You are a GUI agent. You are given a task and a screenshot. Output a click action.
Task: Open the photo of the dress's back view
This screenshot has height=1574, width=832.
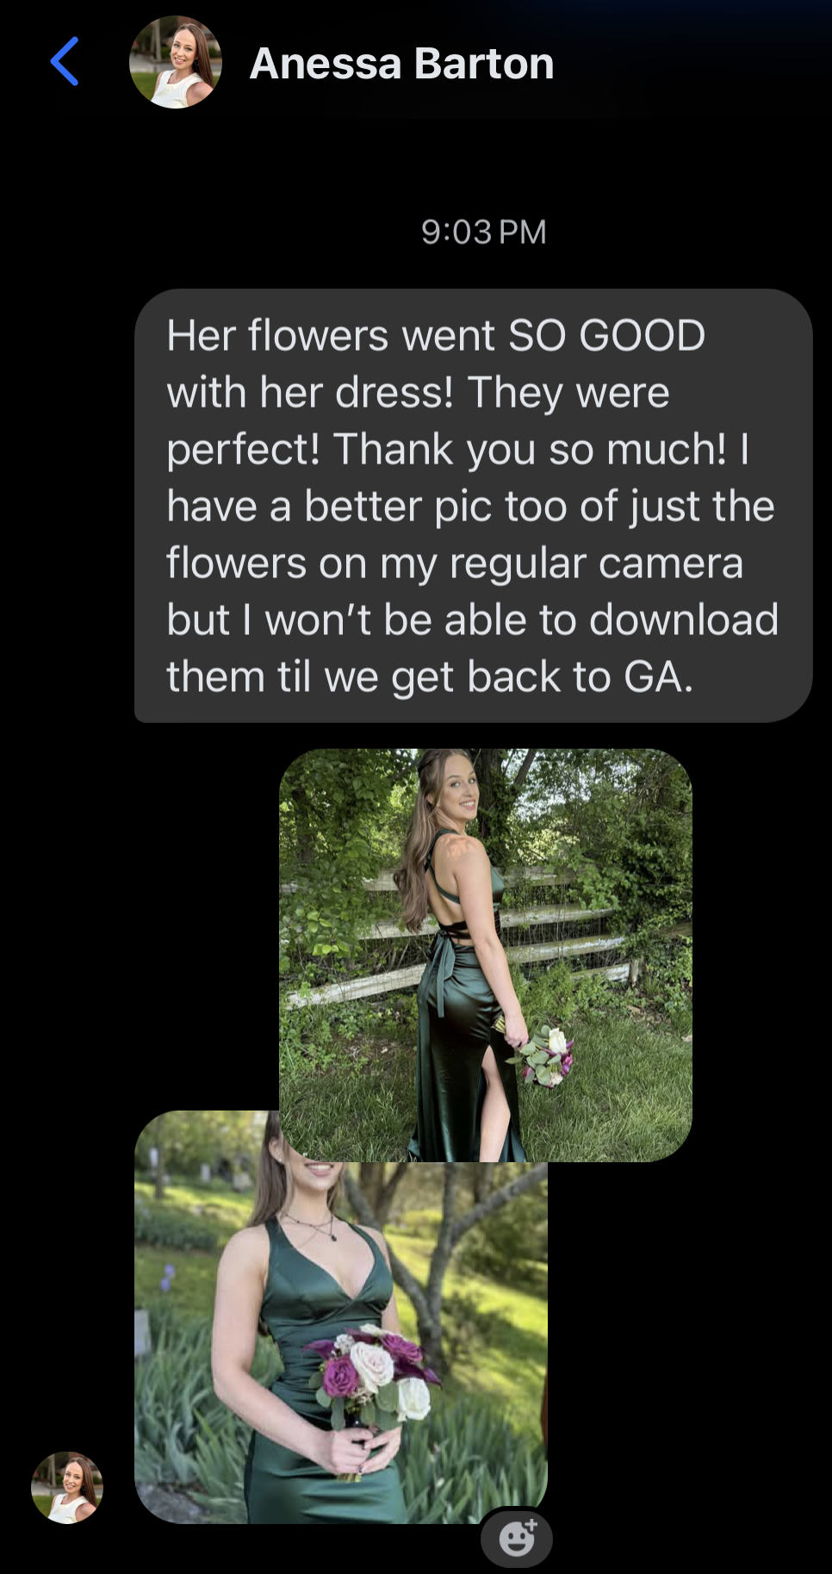(x=485, y=955)
